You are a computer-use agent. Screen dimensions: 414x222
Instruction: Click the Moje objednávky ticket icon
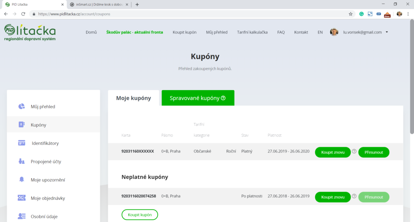point(21,198)
